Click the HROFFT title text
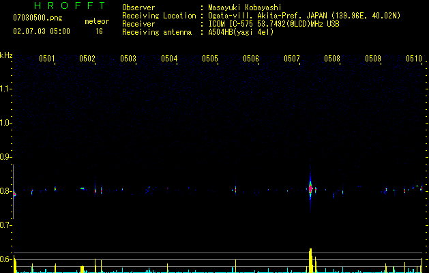 pos(70,5)
